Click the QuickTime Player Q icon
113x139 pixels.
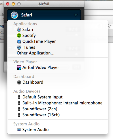[x=19, y=41]
